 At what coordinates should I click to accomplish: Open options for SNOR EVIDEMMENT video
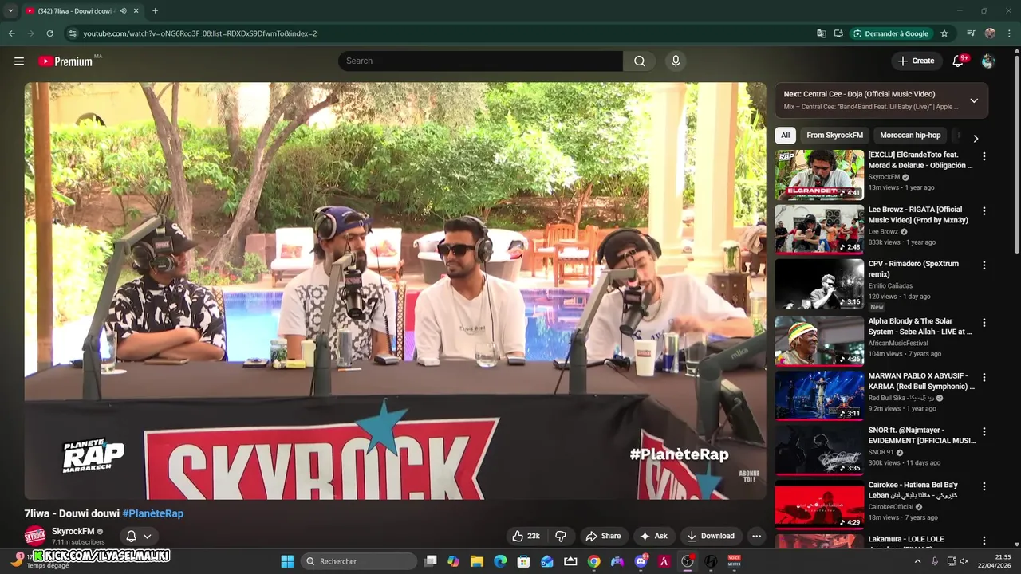pyautogui.click(x=984, y=431)
